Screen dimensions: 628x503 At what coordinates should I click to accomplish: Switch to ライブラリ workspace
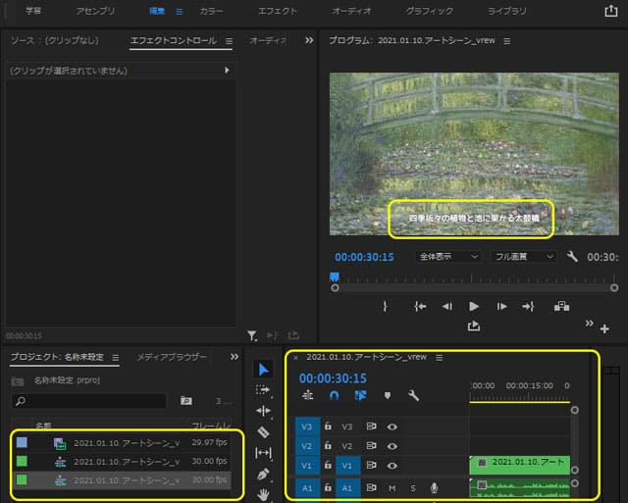click(506, 11)
